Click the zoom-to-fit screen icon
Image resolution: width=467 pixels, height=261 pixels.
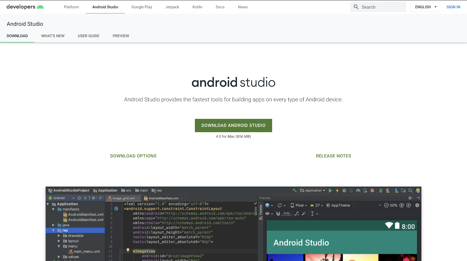pos(409,205)
